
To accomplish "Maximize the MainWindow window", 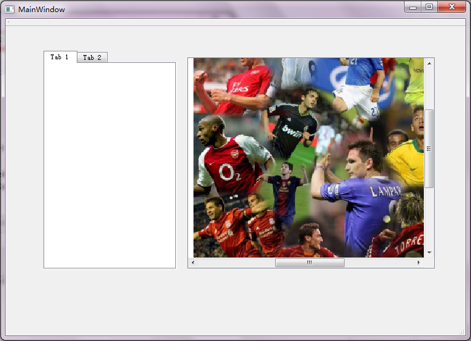I will coord(429,7).
